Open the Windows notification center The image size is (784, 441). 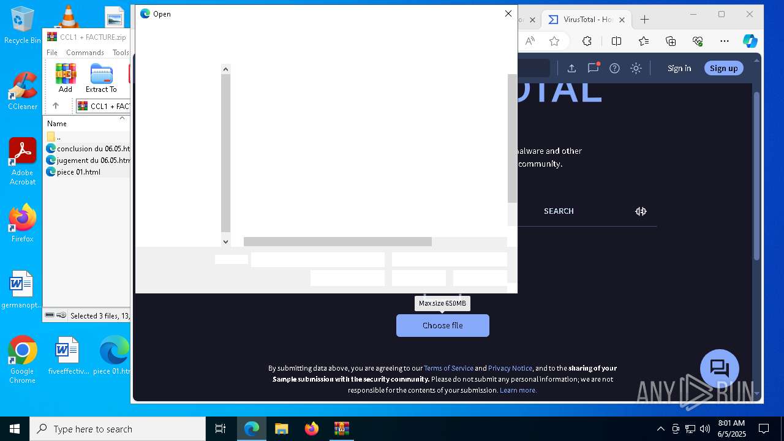pos(764,429)
